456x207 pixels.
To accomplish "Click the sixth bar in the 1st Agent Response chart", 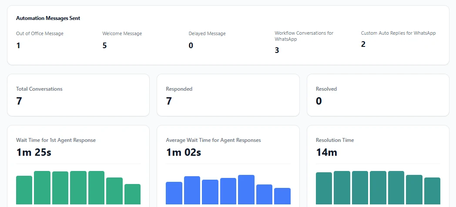I will tap(114, 191).
